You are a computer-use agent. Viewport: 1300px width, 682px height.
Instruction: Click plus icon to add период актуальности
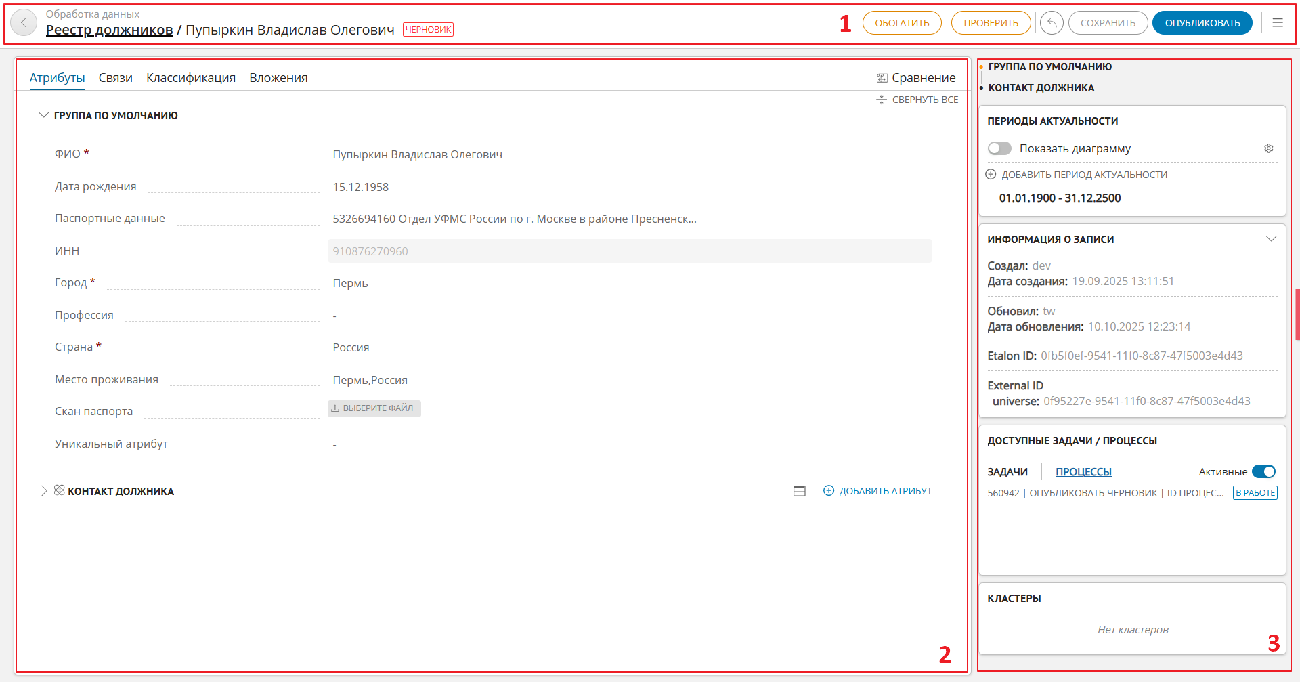tap(991, 175)
